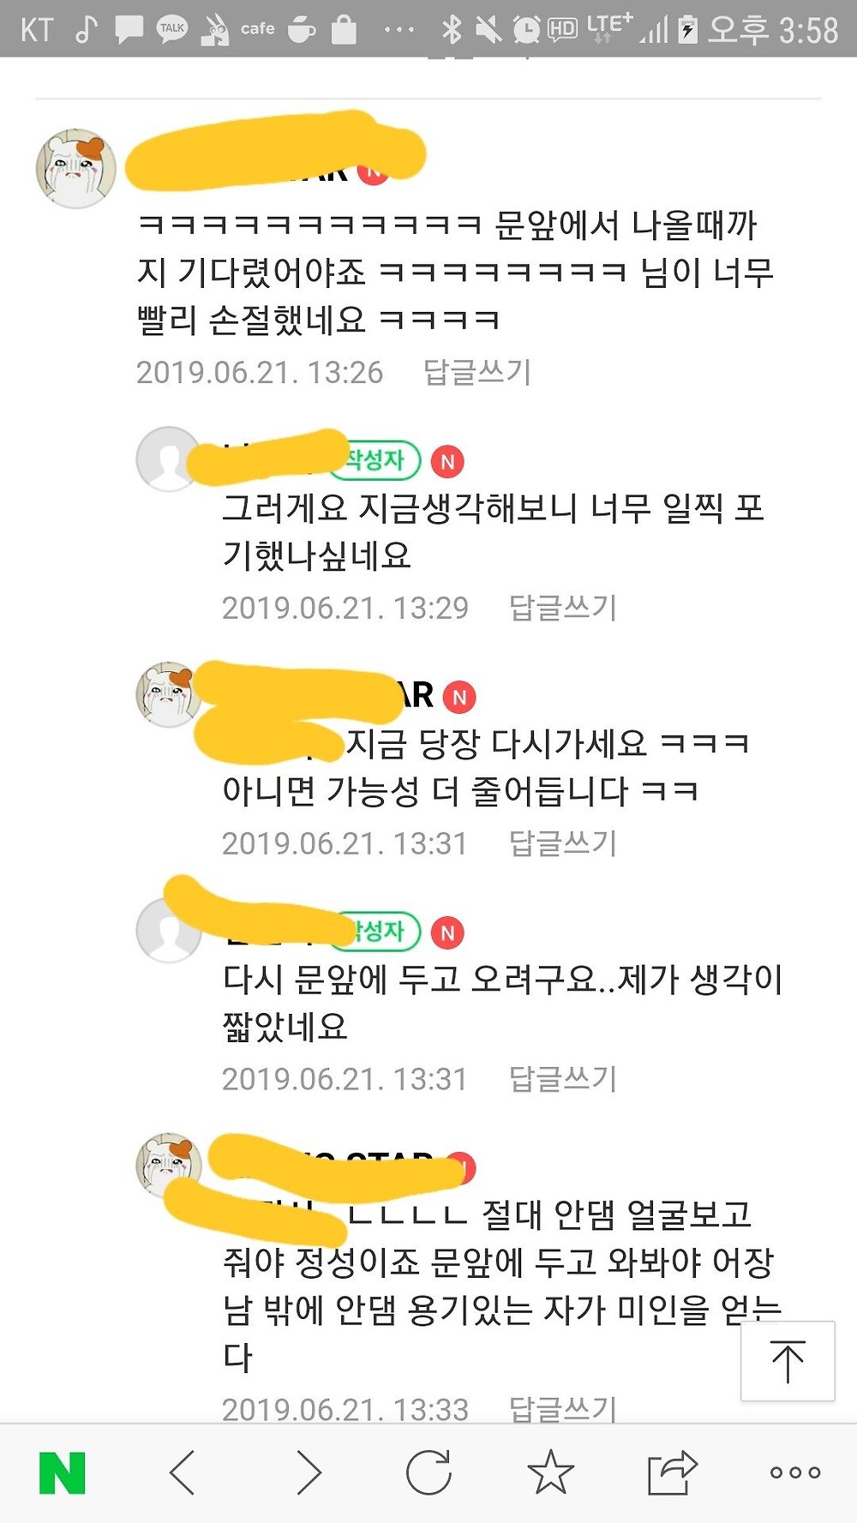Viewport: 857px width, 1523px height.
Task: Open the three-dot more menu in the bottom bar
Action: [794, 1472]
